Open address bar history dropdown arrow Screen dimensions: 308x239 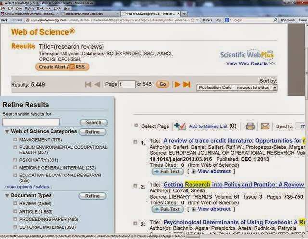click(x=197, y=20)
